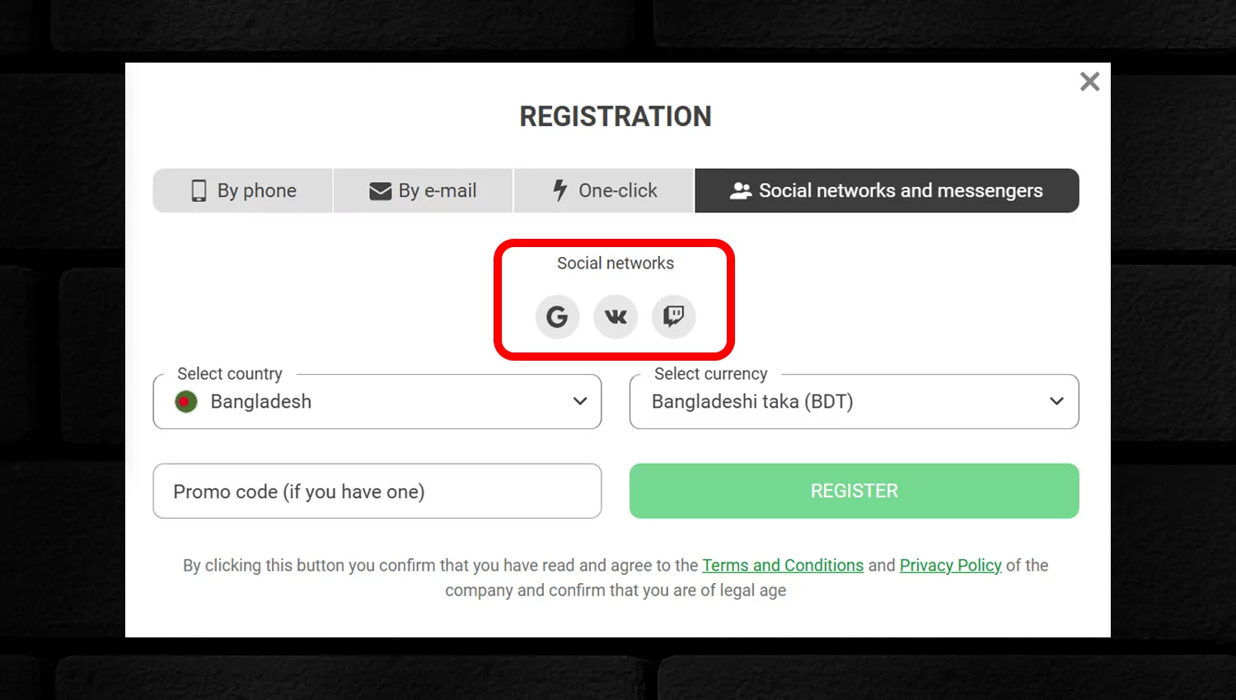Image resolution: width=1236 pixels, height=700 pixels.
Task: Click the green REGISTER button
Action: (854, 491)
